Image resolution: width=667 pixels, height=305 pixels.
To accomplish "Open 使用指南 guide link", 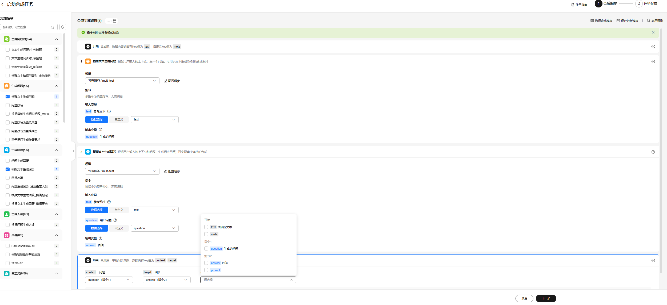I will (x=579, y=5).
